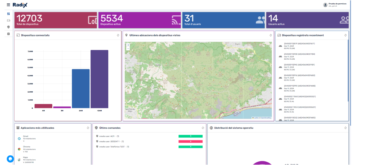Click the Total de dispositius card
The image size is (365, 165).
(55, 20)
